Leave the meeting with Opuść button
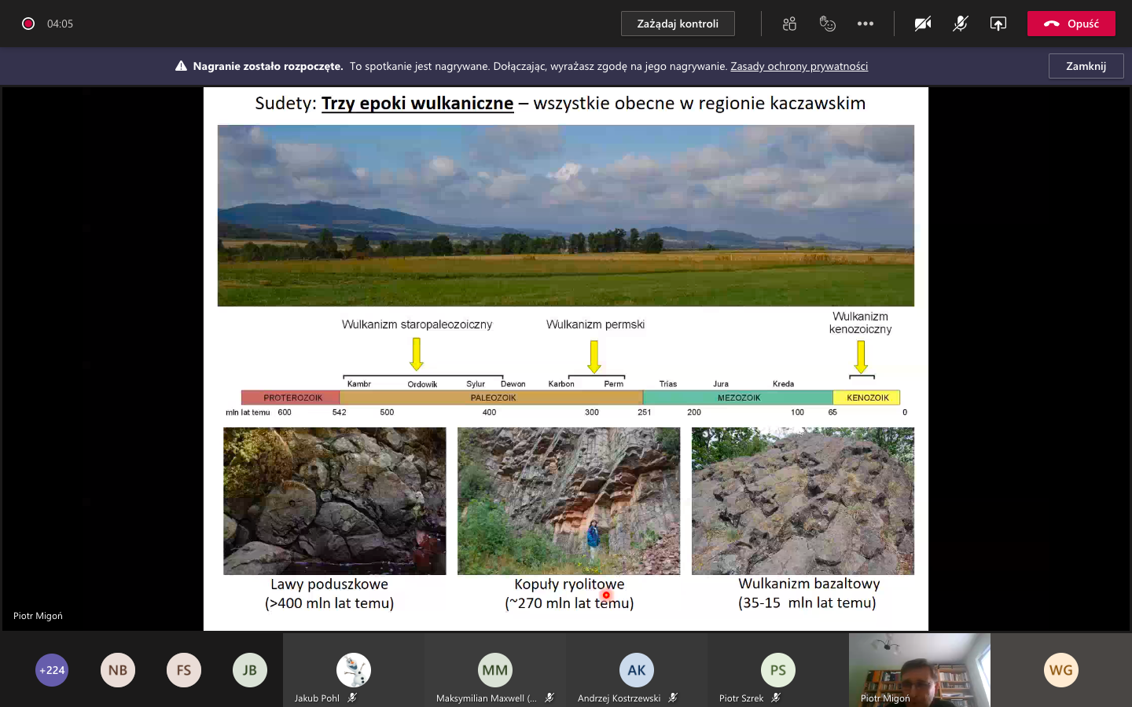The height and width of the screenshot is (707, 1132). pos(1071,24)
